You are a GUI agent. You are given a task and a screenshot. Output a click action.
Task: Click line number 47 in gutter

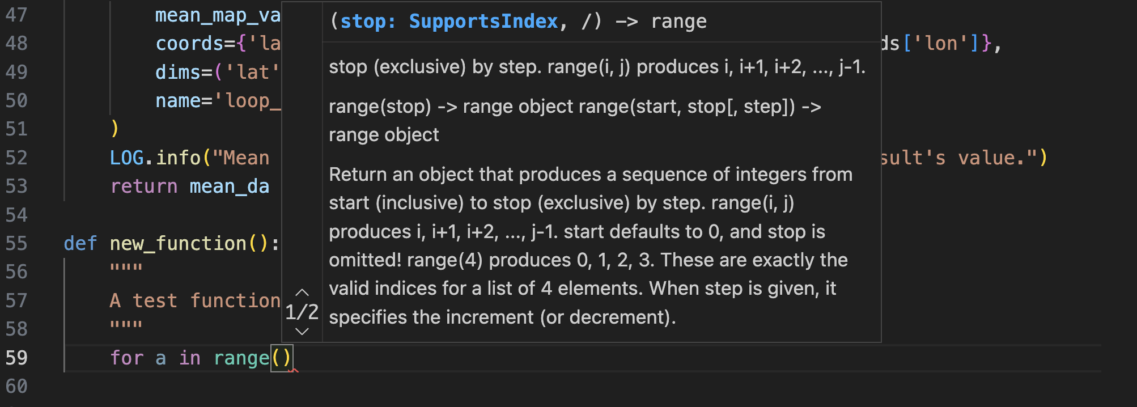point(16,15)
